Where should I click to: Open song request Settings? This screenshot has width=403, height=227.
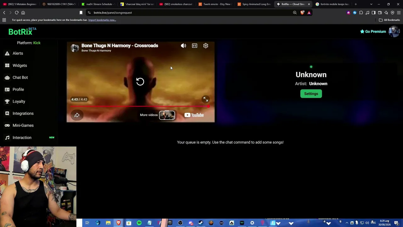coord(311,94)
